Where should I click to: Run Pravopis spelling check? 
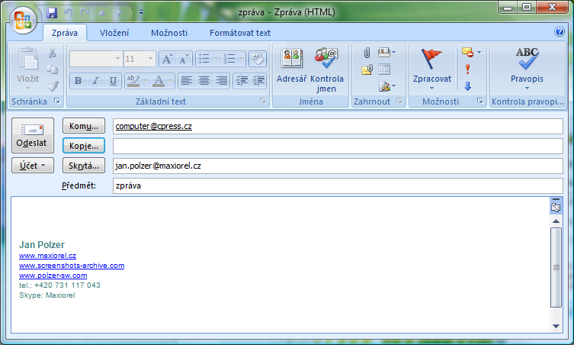527,69
